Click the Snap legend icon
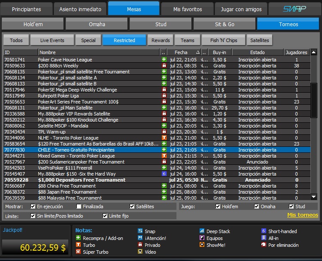This screenshot has height=261, width=322. 140,231
